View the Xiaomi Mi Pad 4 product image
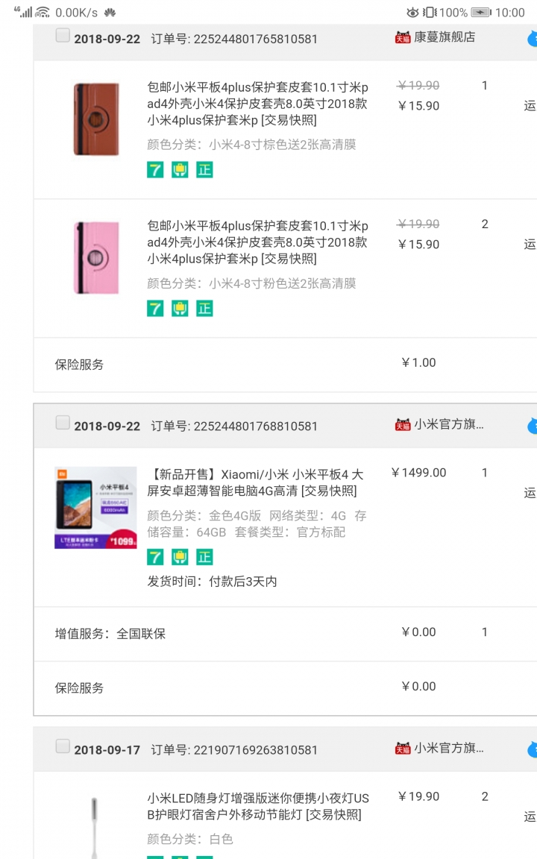 click(x=96, y=507)
